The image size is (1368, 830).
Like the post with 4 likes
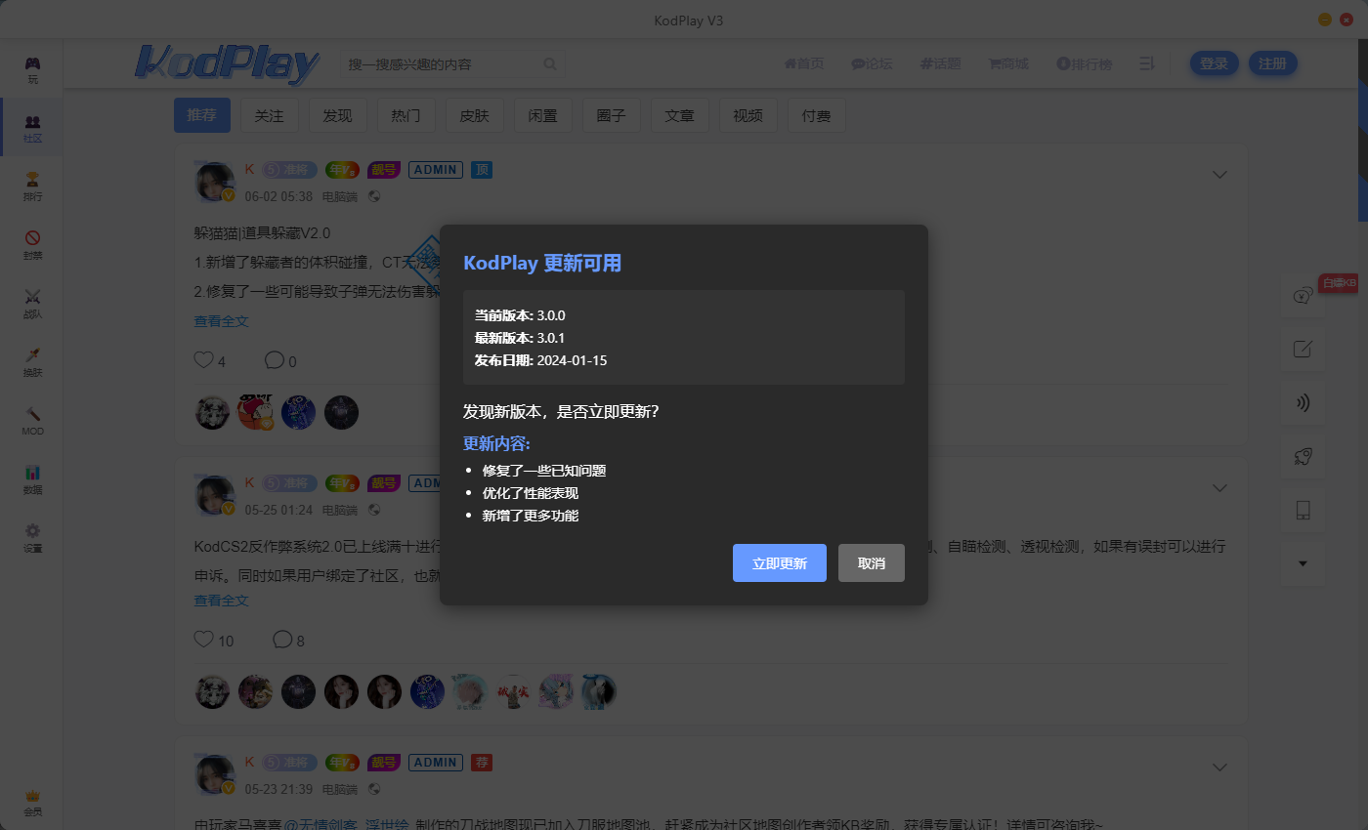[203, 360]
